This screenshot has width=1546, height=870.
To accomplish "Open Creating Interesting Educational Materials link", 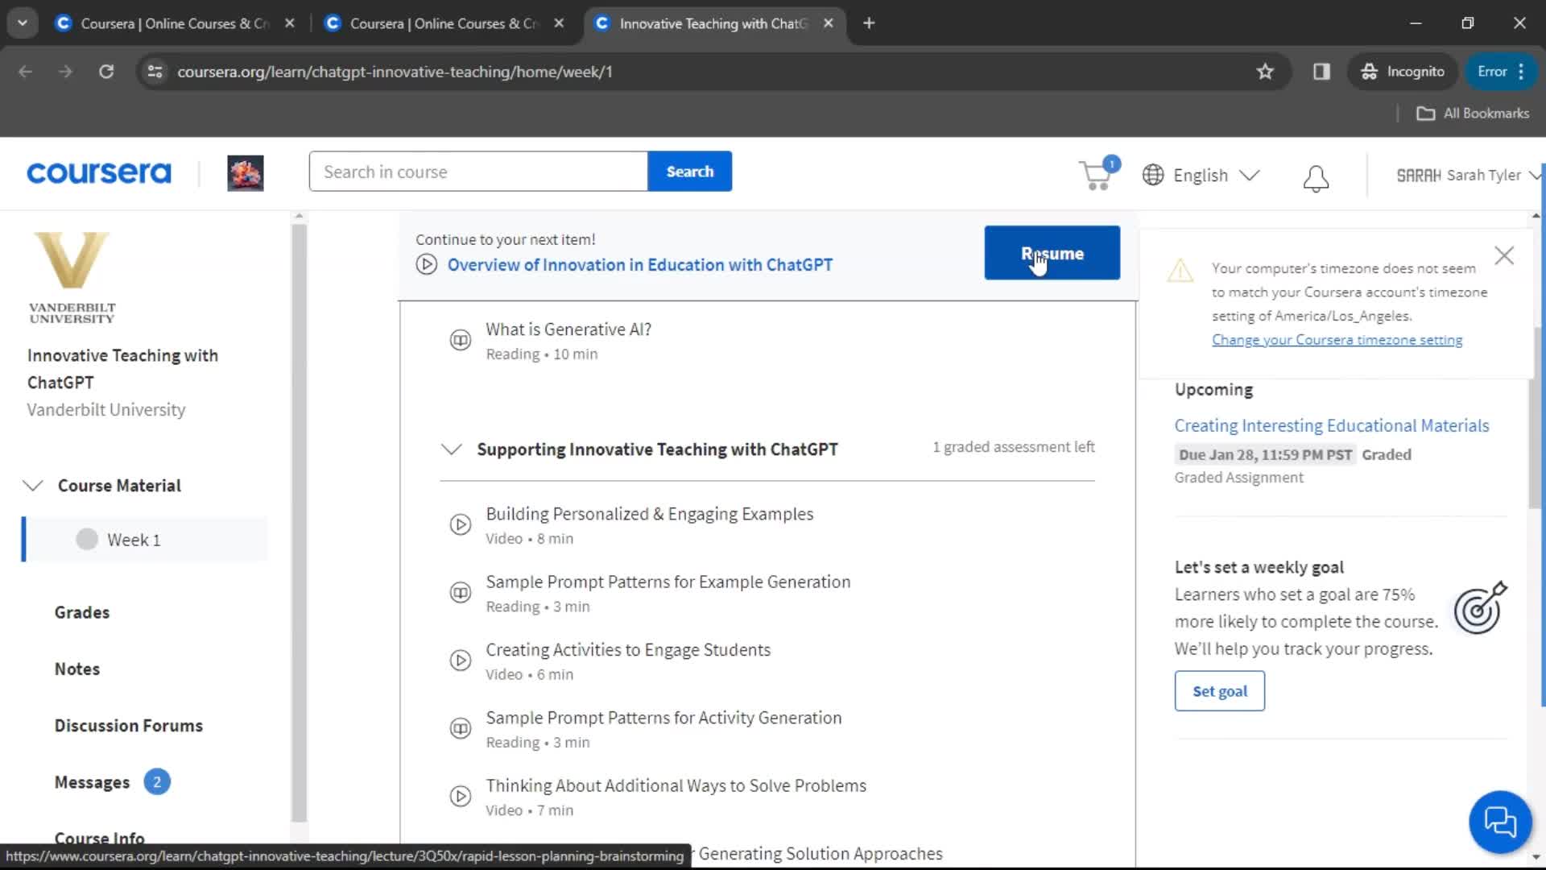I will [1331, 425].
